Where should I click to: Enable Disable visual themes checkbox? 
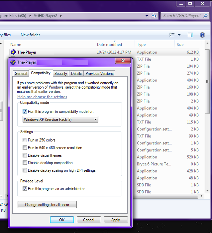pos(25,155)
